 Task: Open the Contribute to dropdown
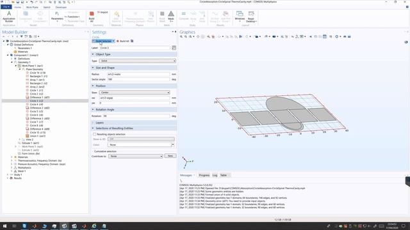point(135,156)
